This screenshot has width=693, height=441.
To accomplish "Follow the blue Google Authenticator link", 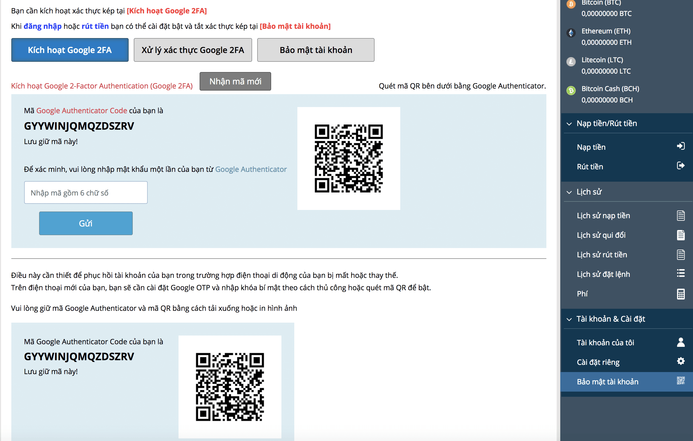I will click(x=251, y=169).
